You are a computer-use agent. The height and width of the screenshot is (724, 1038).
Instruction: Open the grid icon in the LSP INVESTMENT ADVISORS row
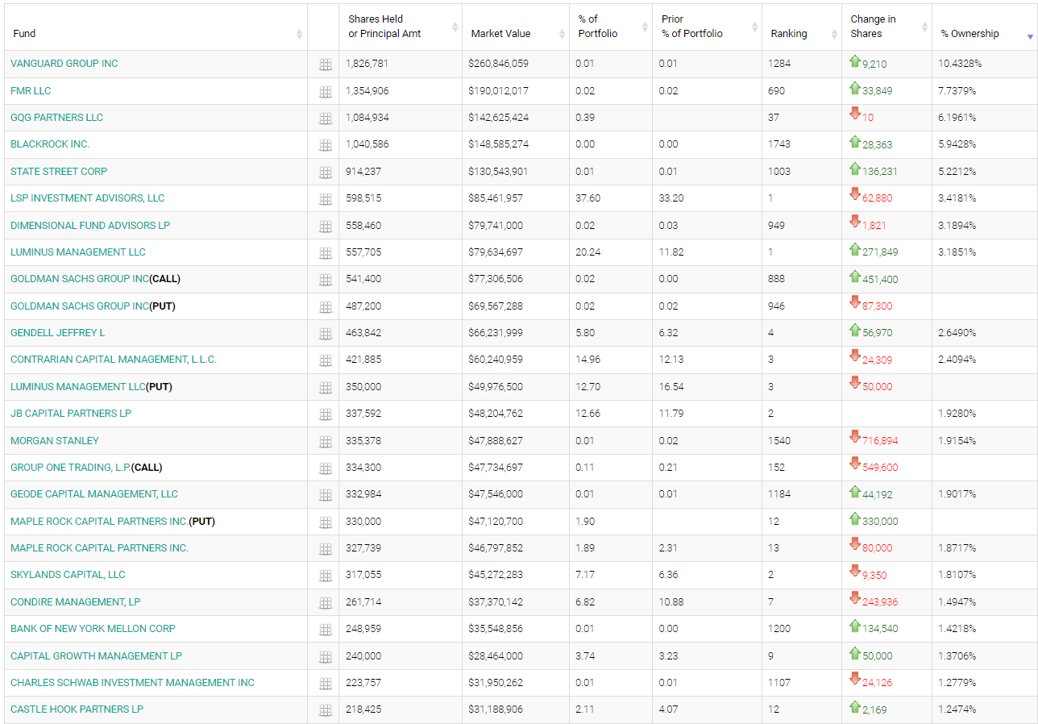click(x=326, y=199)
